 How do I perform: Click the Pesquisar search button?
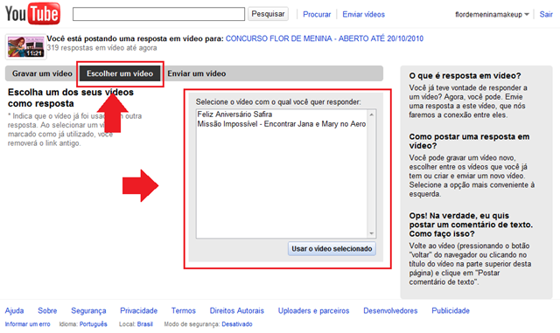pyautogui.click(x=268, y=14)
